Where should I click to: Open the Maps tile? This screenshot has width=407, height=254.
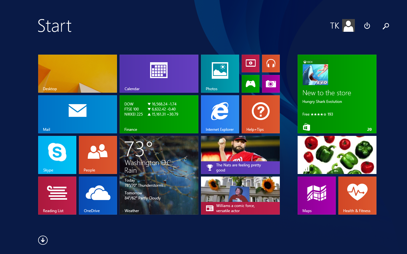click(x=317, y=196)
